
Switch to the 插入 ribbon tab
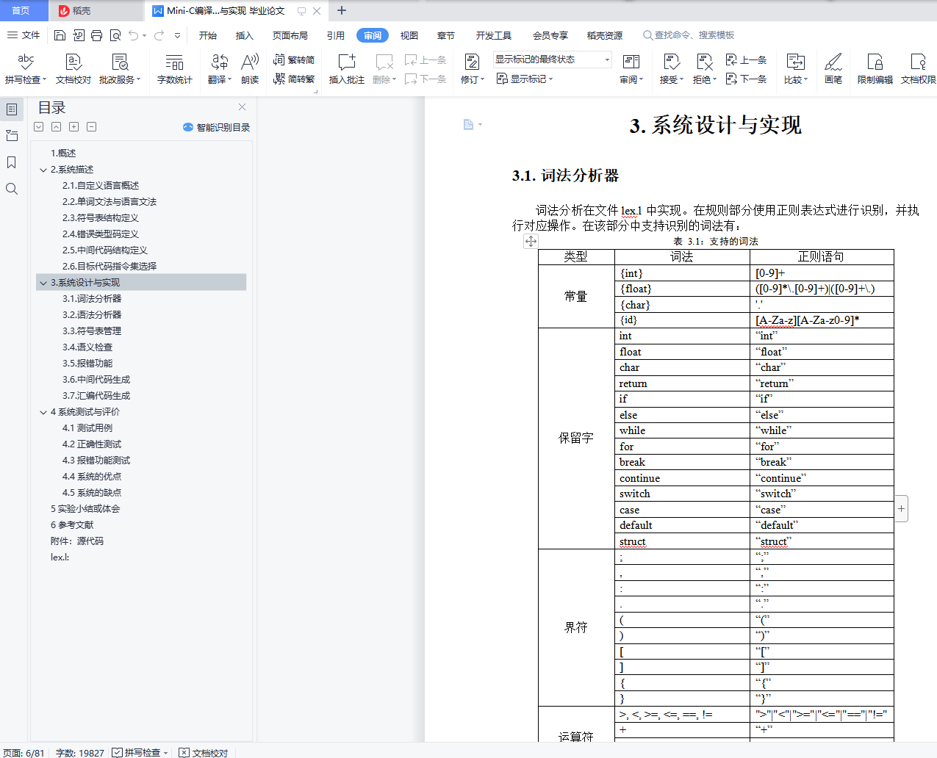(244, 35)
